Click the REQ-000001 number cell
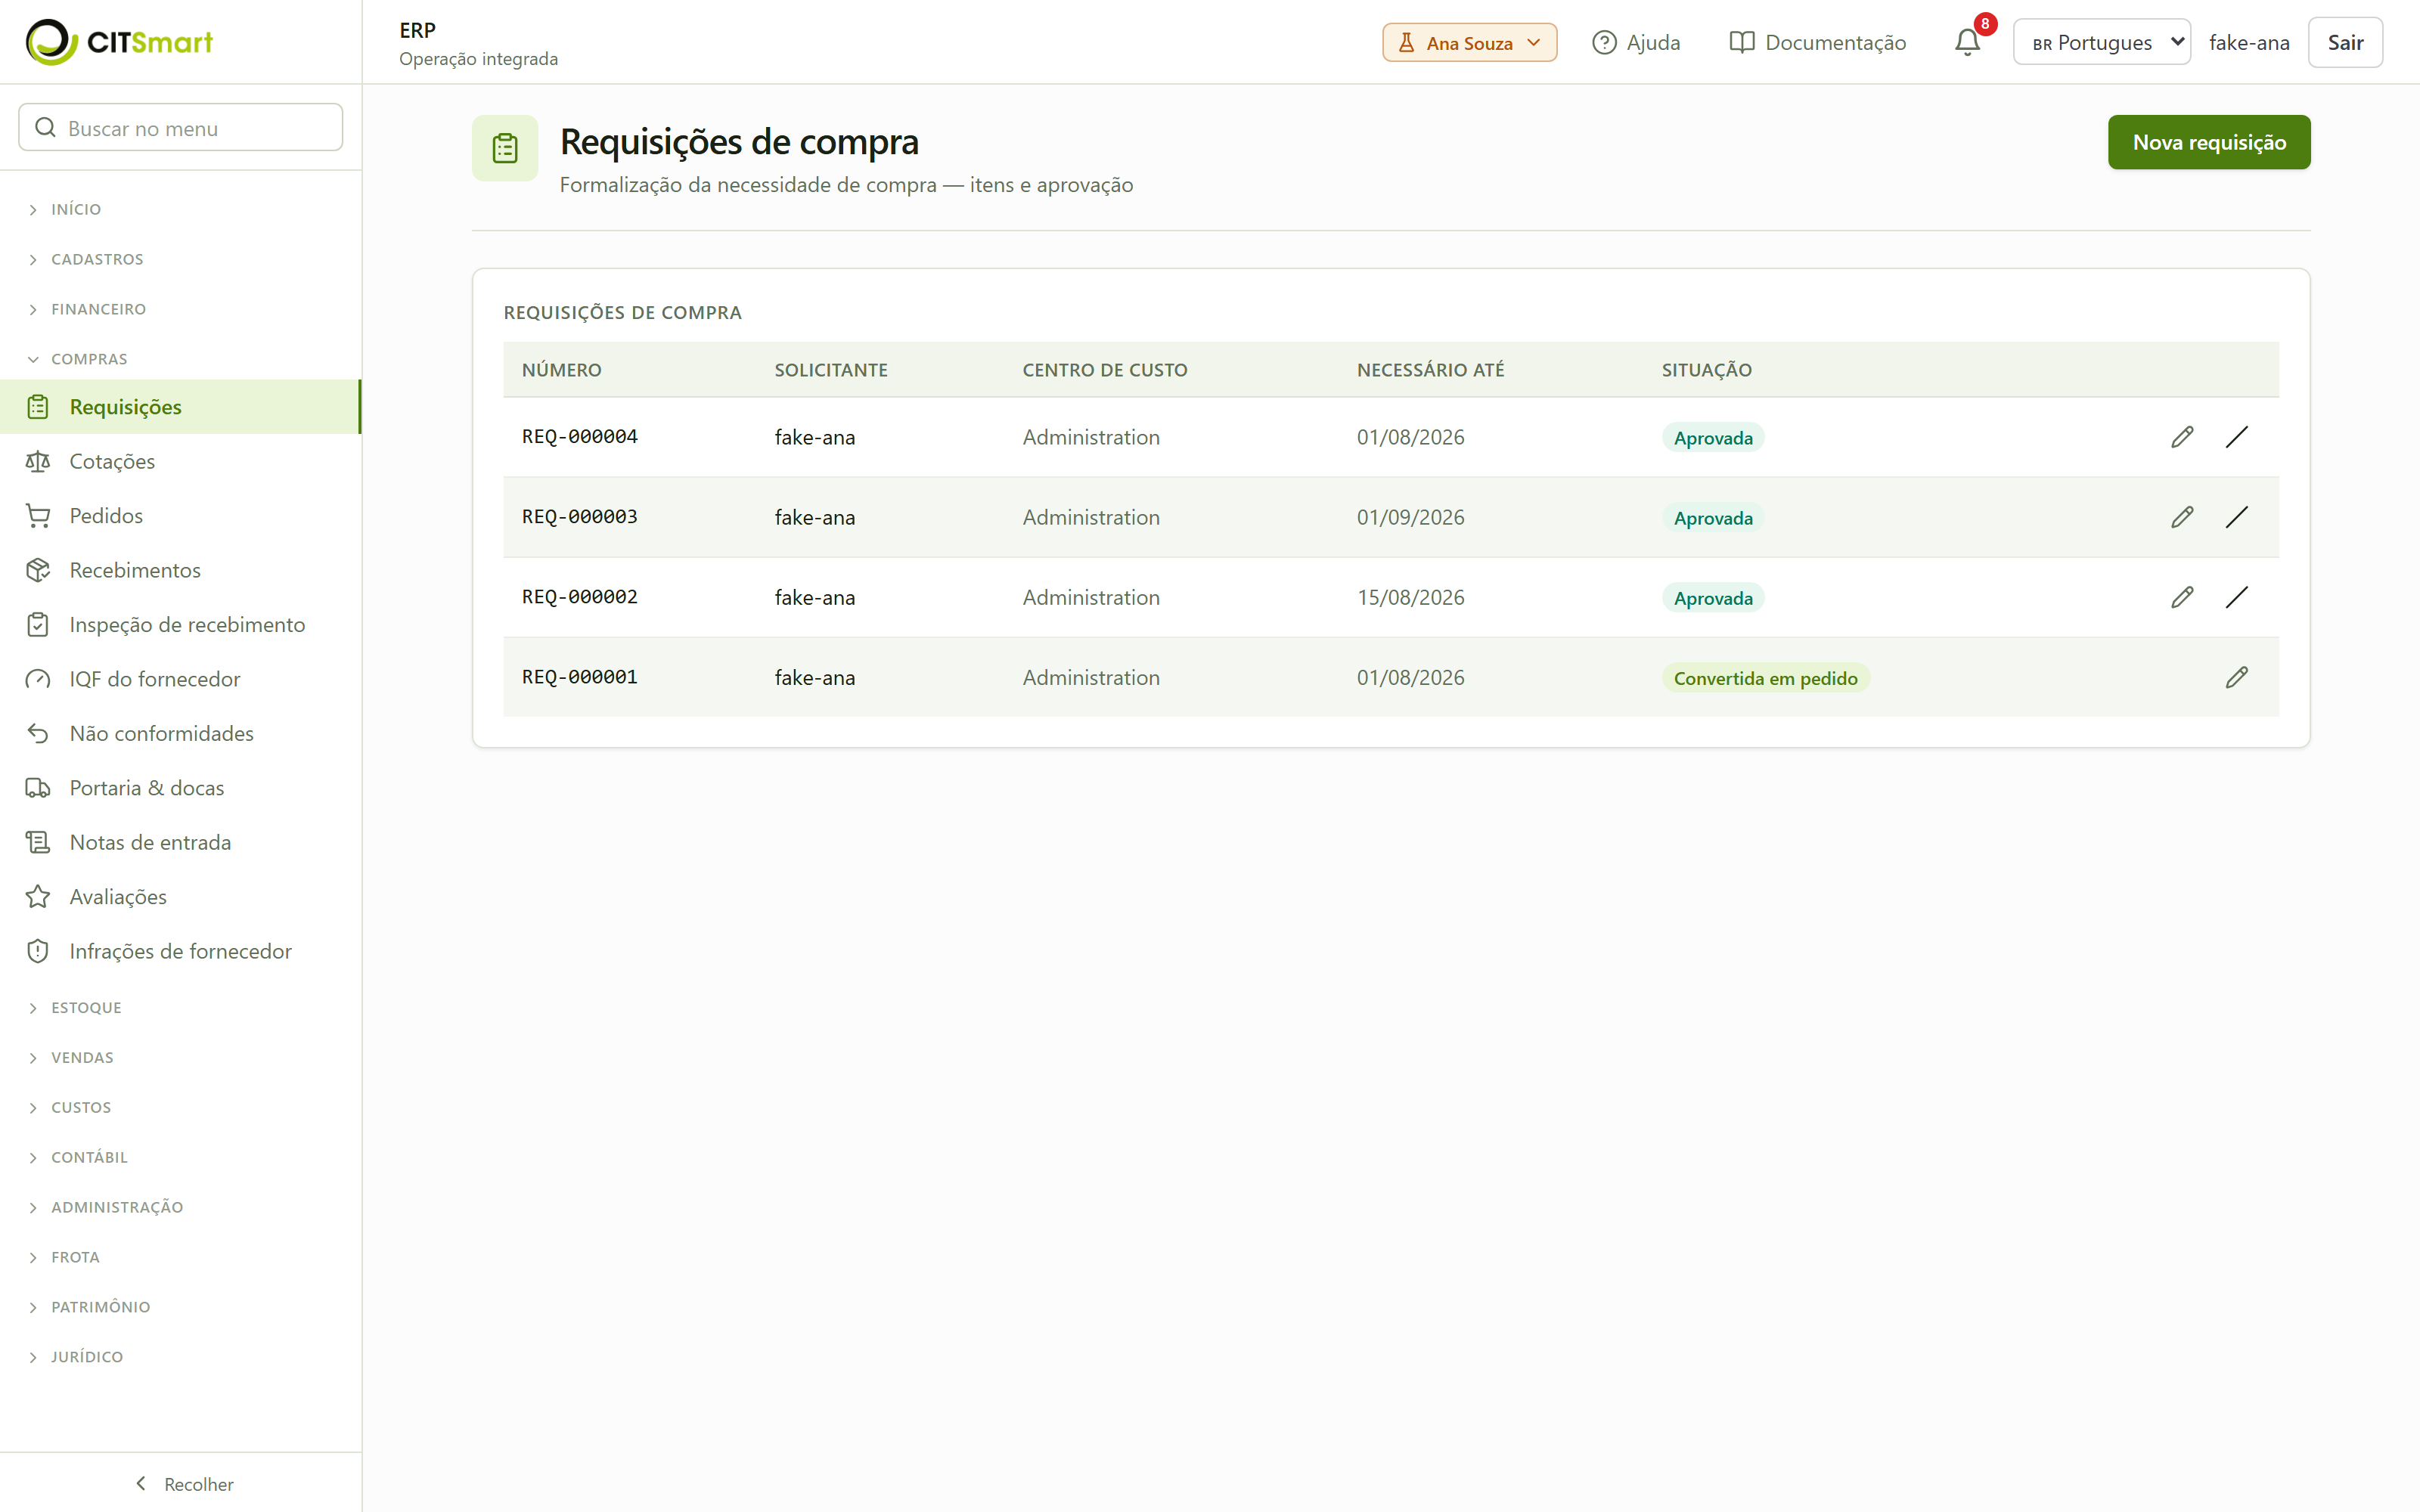 click(580, 676)
